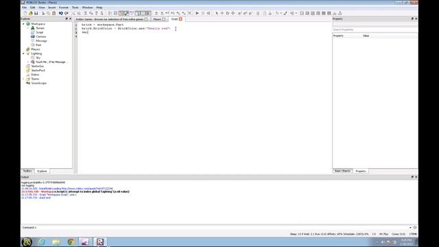Click the Search Properties field
This screenshot has height=247, width=439.
tap(375, 30)
